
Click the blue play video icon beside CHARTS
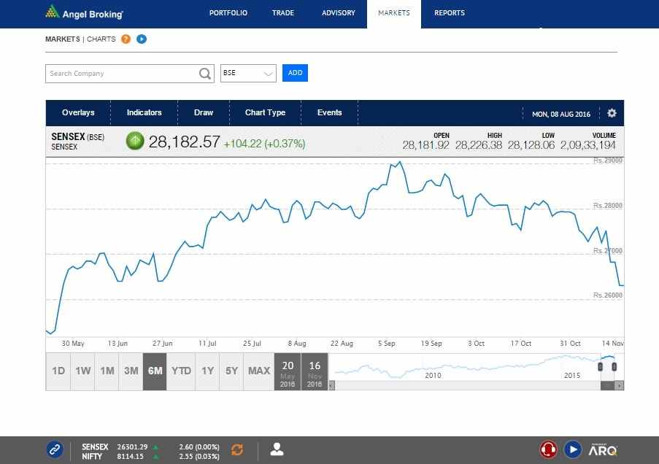tap(142, 39)
